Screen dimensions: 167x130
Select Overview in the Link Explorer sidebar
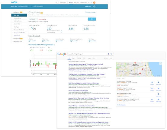[19, 15]
